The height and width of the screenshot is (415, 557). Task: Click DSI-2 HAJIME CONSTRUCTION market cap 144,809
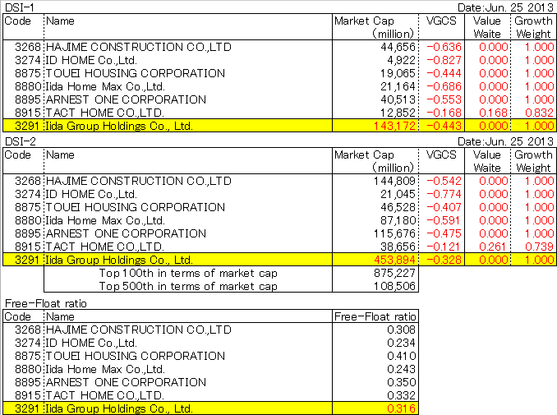point(394,181)
